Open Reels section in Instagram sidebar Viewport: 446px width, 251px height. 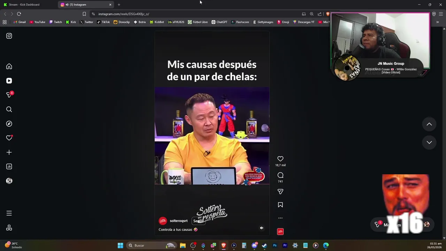[9, 81]
